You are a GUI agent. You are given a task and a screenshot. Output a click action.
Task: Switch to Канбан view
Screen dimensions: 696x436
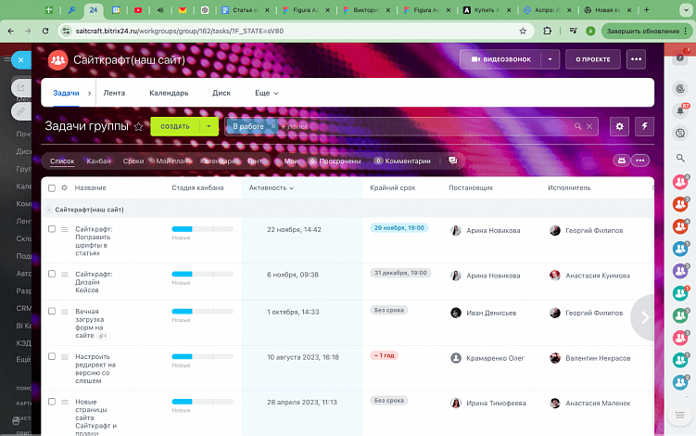coord(98,160)
